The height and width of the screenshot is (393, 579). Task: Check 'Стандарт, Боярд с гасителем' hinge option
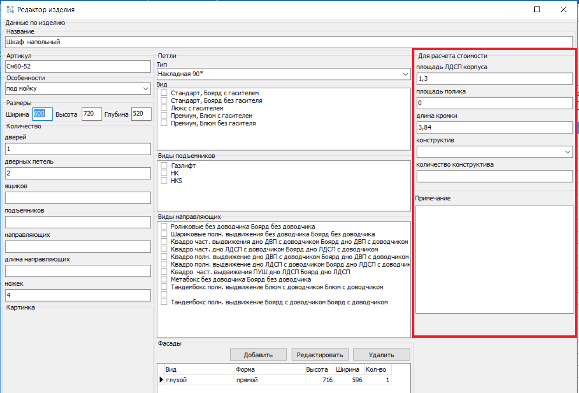pyautogui.click(x=164, y=93)
